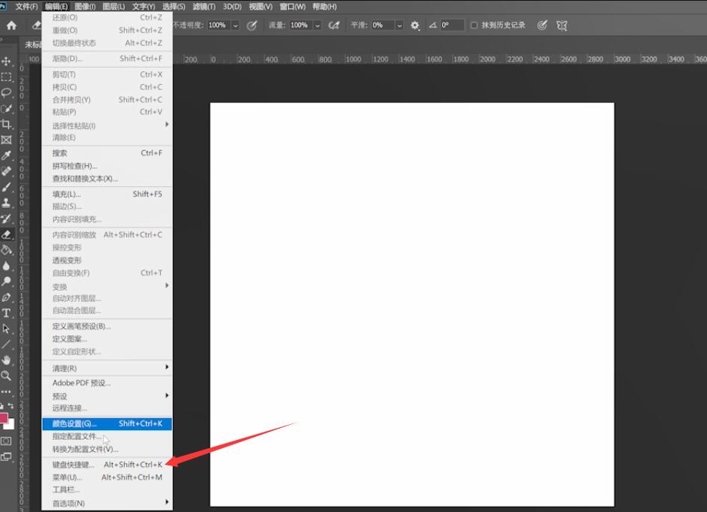Click the smoothing value field

[383, 26]
